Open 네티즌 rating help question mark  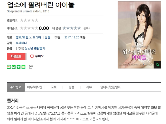[x=17, y=28]
